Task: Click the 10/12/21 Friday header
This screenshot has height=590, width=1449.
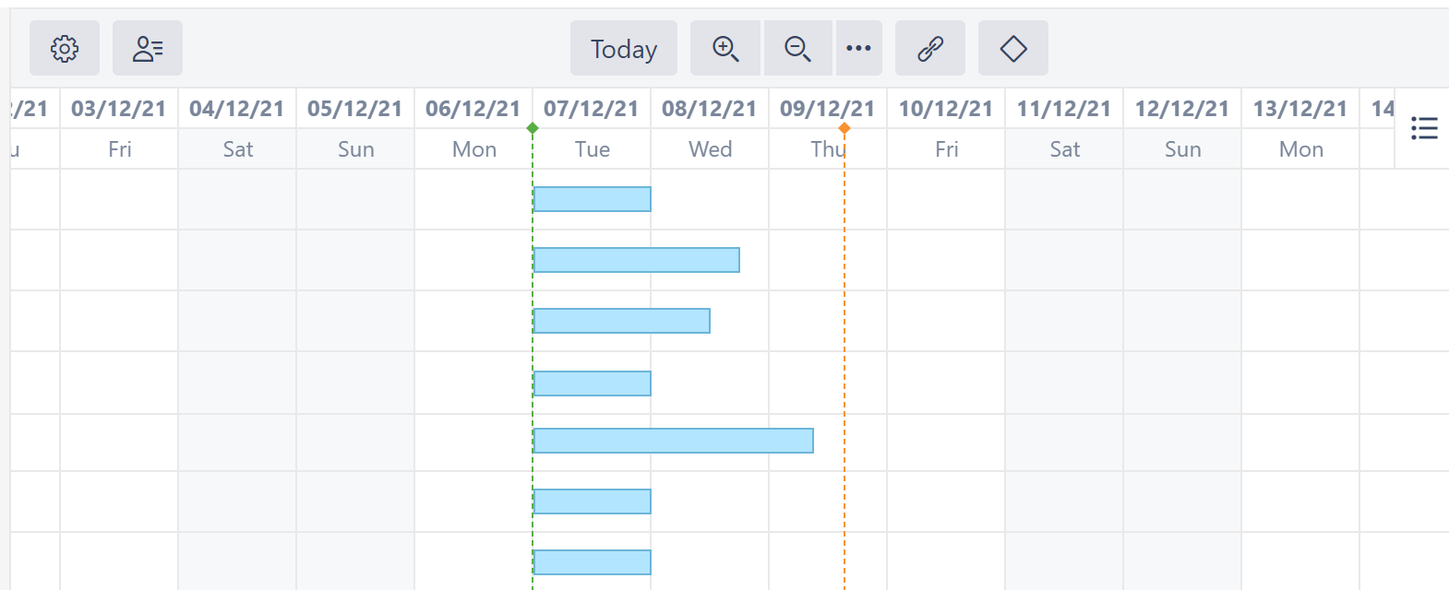Action: (946, 107)
